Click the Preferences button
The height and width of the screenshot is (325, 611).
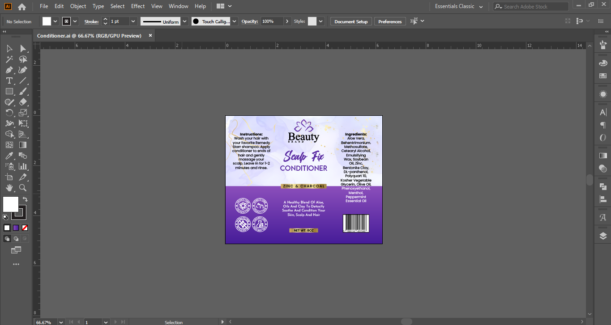tap(390, 21)
